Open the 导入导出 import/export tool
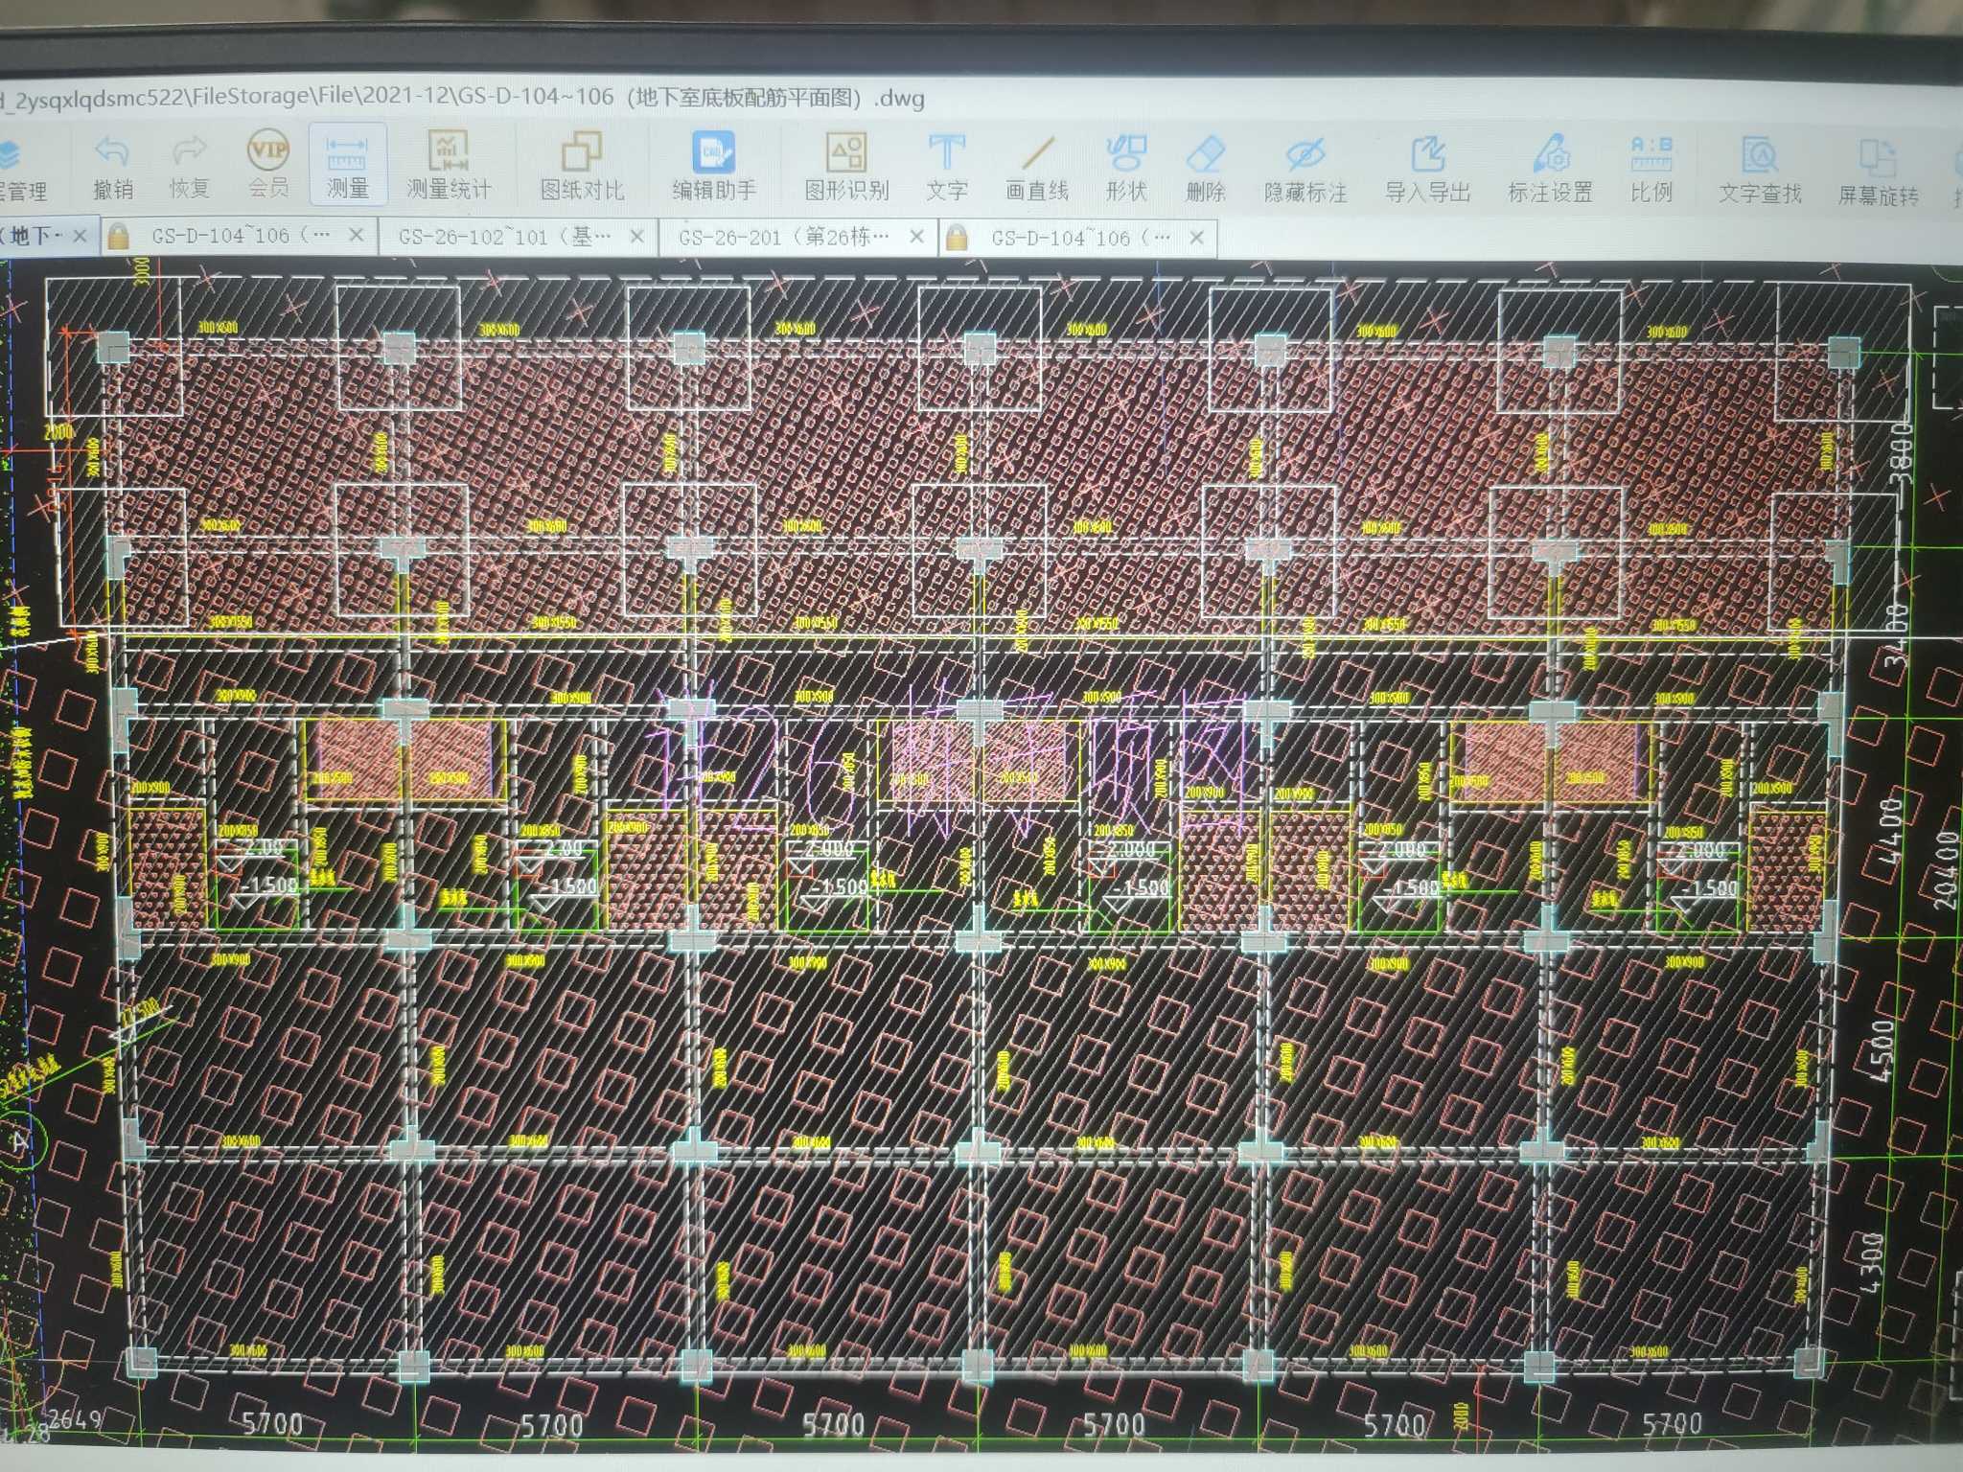The width and height of the screenshot is (1963, 1472). tap(1427, 169)
